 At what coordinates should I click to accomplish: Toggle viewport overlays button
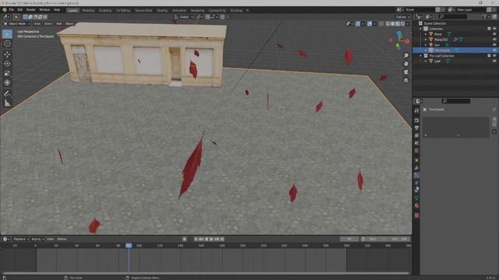click(x=370, y=23)
